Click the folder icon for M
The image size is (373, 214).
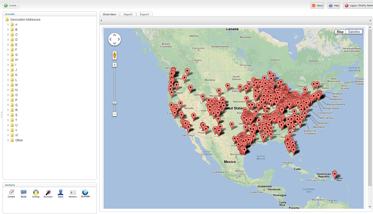coord(12,85)
